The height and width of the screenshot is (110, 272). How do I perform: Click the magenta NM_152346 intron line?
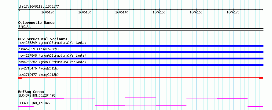(141, 106)
